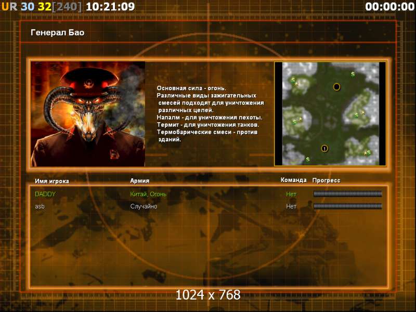Click the empty start position circle on minimap

click(336, 87)
